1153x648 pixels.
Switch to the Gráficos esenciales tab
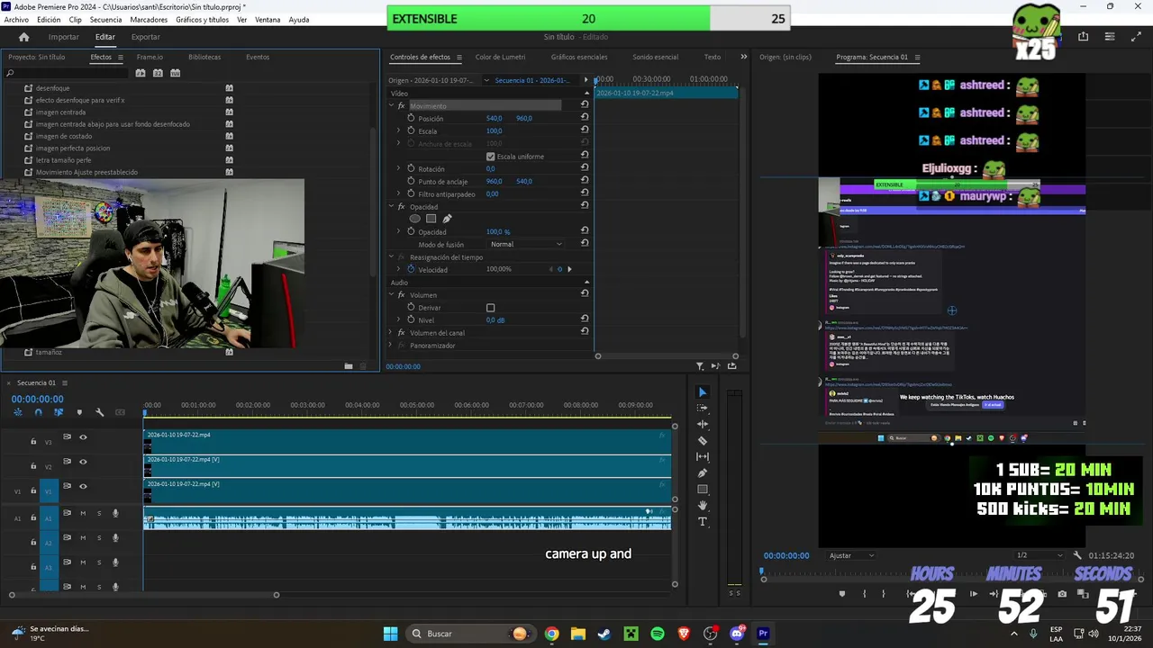[x=579, y=57]
